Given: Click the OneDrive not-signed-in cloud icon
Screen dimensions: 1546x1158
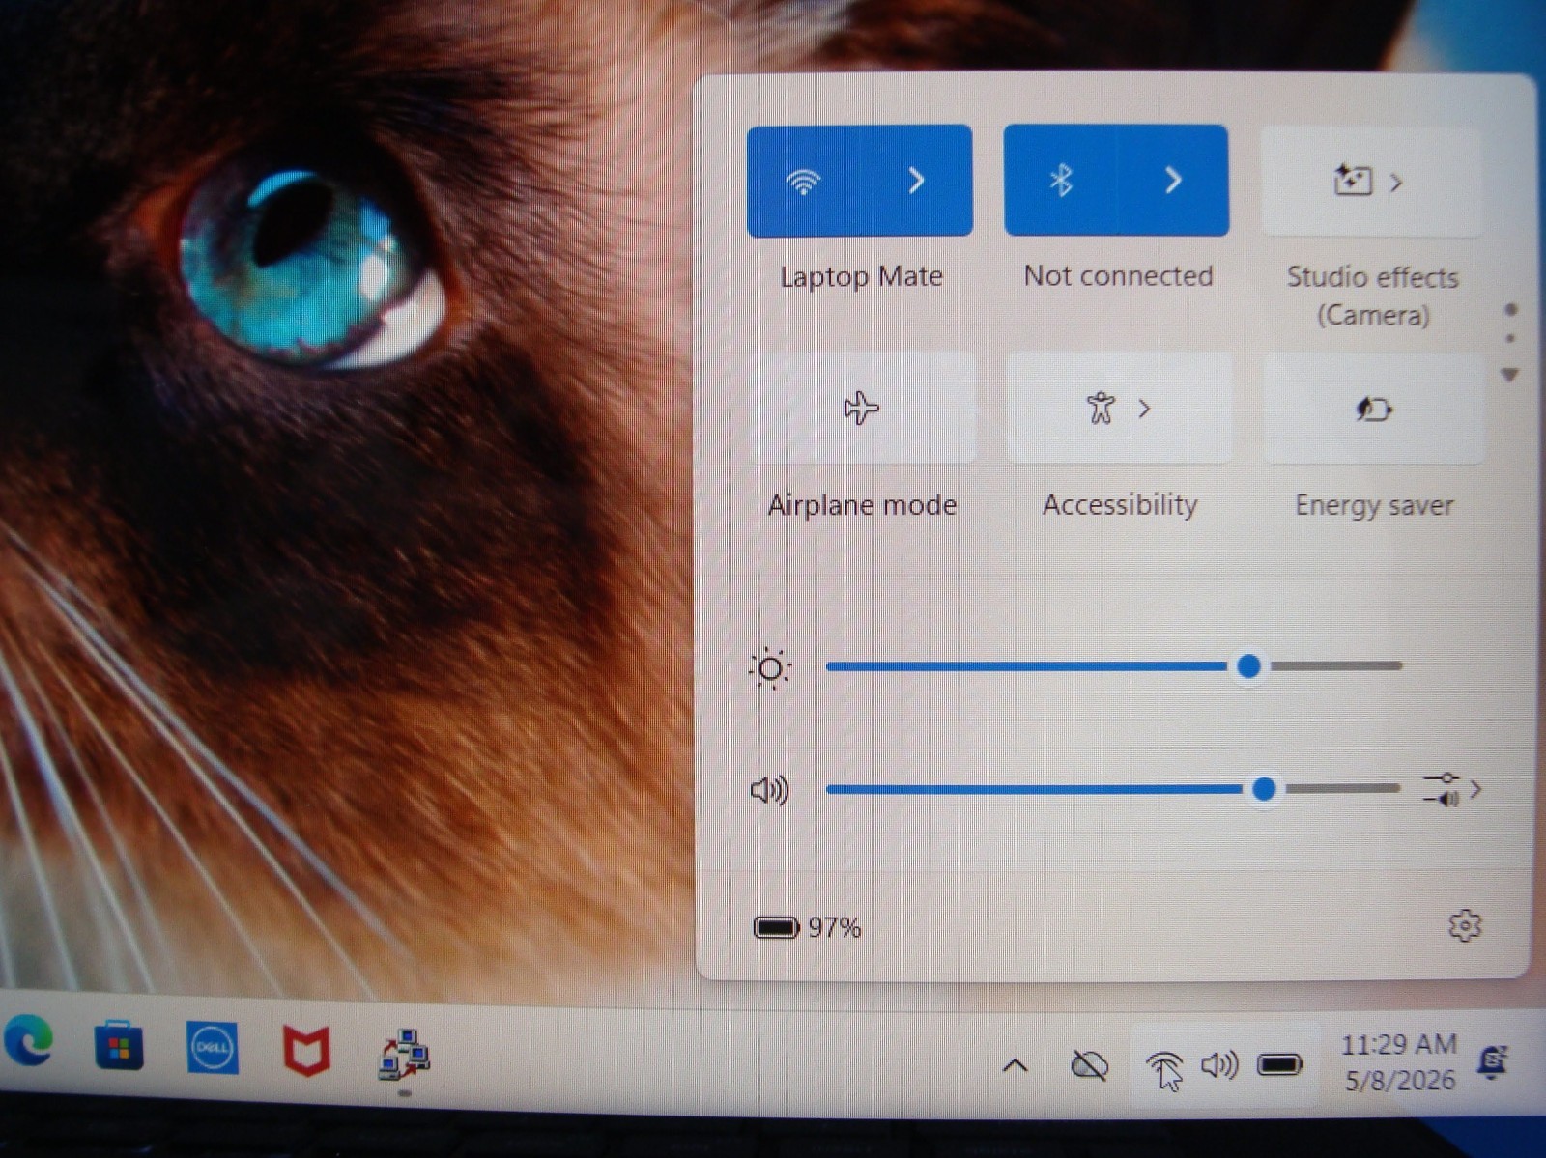Looking at the screenshot, I should point(1090,1066).
